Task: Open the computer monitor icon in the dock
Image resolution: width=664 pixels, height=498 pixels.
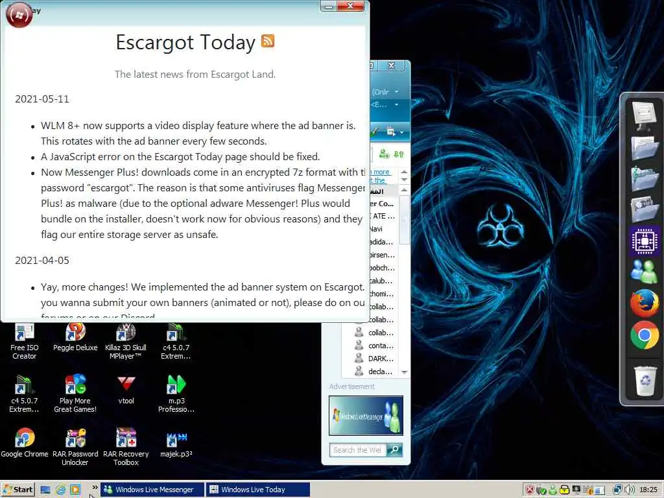Action: pos(644,115)
